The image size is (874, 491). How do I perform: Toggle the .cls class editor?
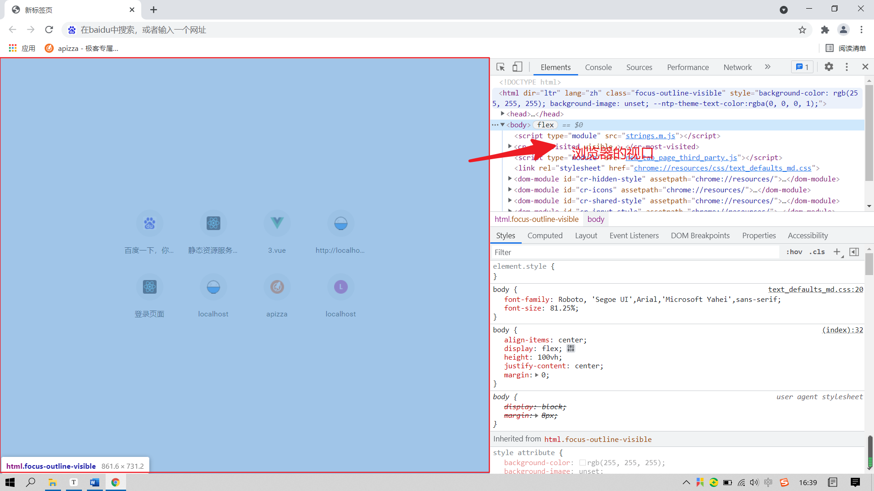[x=817, y=252]
